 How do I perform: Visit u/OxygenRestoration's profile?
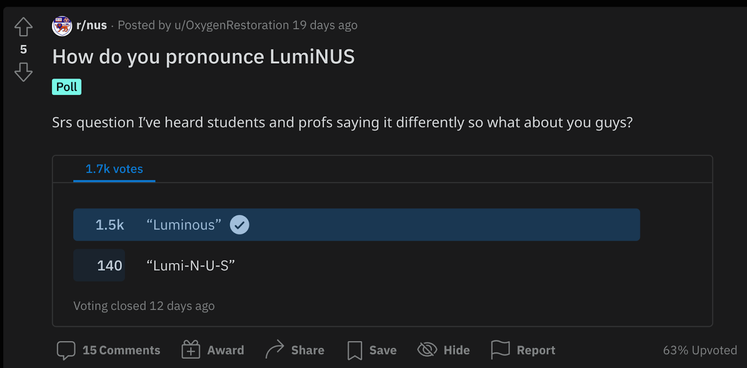tap(232, 25)
